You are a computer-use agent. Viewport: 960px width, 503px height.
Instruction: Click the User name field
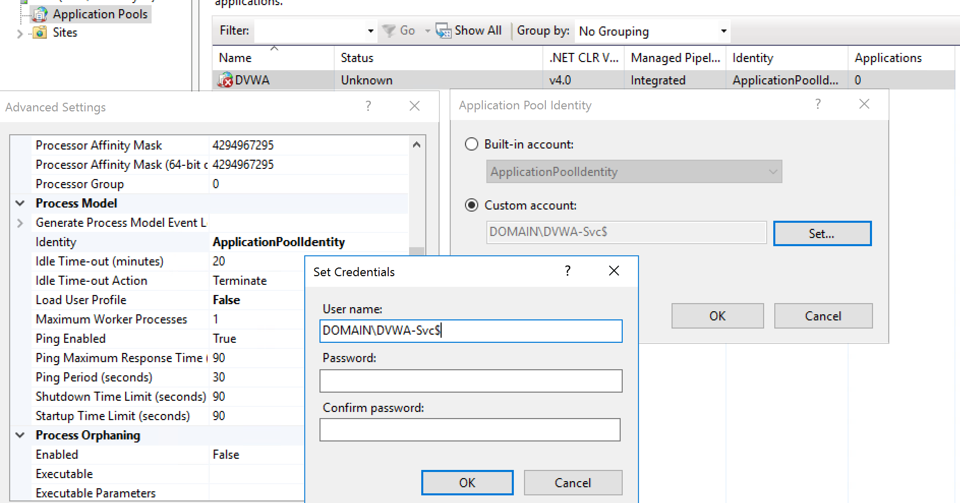[x=471, y=331]
